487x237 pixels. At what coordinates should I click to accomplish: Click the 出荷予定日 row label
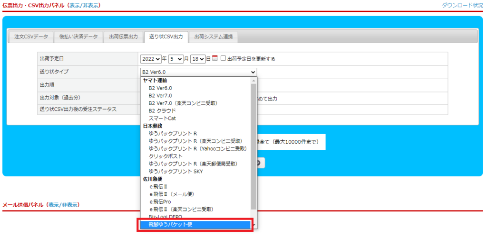[52, 58]
